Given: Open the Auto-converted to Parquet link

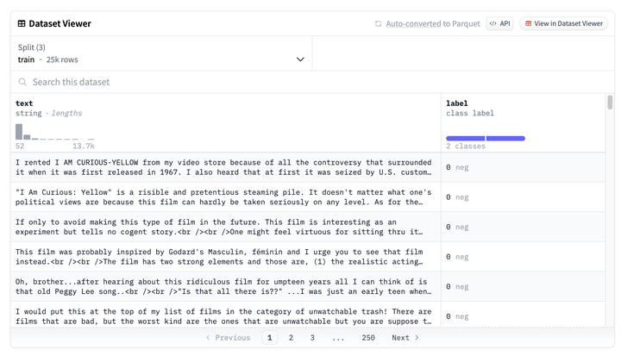Looking at the screenshot, I should pyautogui.click(x=432, y=24).
